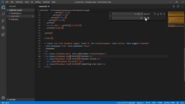The image size is (185, 104).
Task: Click the word Dropdown on line 49
Action: point(50,49)
